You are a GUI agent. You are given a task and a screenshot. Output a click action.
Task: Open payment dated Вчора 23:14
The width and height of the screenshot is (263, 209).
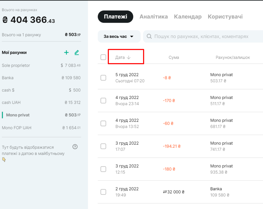pyautogui.click(x=127, y=101)
